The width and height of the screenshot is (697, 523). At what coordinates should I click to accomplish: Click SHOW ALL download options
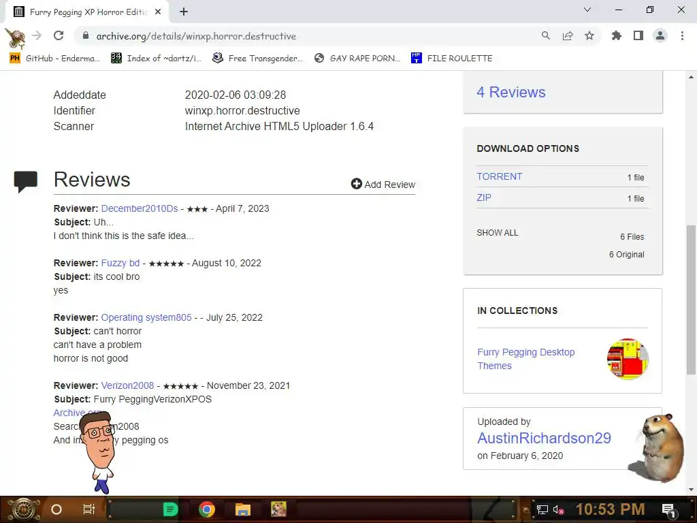(498, 233)
